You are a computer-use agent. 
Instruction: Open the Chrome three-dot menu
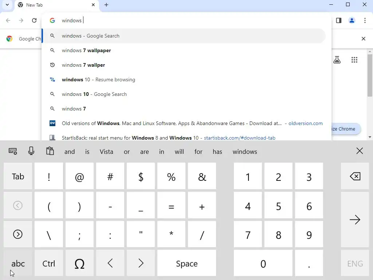click(x=365, y=20)
